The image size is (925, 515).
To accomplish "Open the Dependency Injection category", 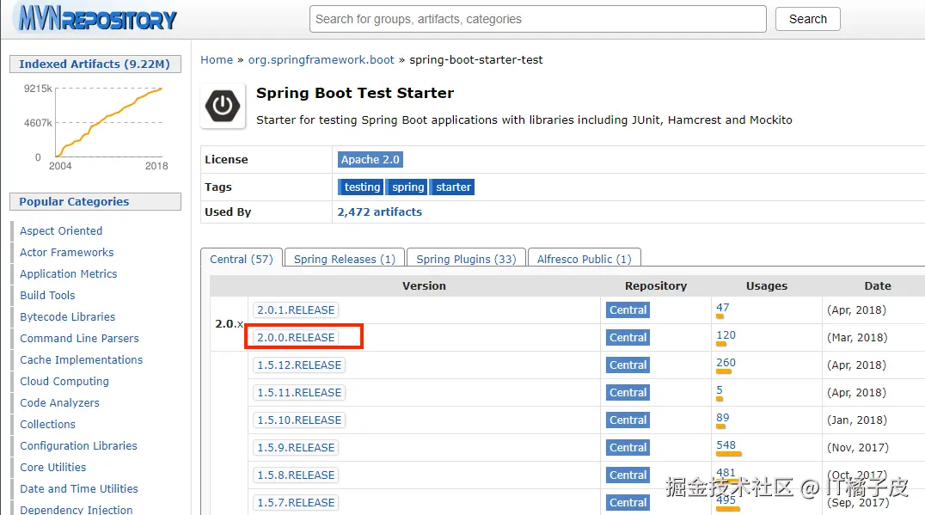I will [x=77, y=510].
